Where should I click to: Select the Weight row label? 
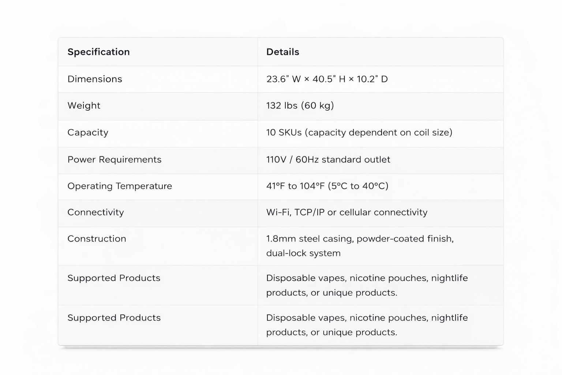84,105
